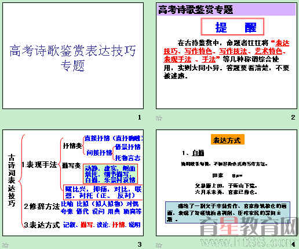Image resolution: width=299 pixels, height=249 pixels.
Task: Click the blue text 托物言志
Action: [128, 158]
